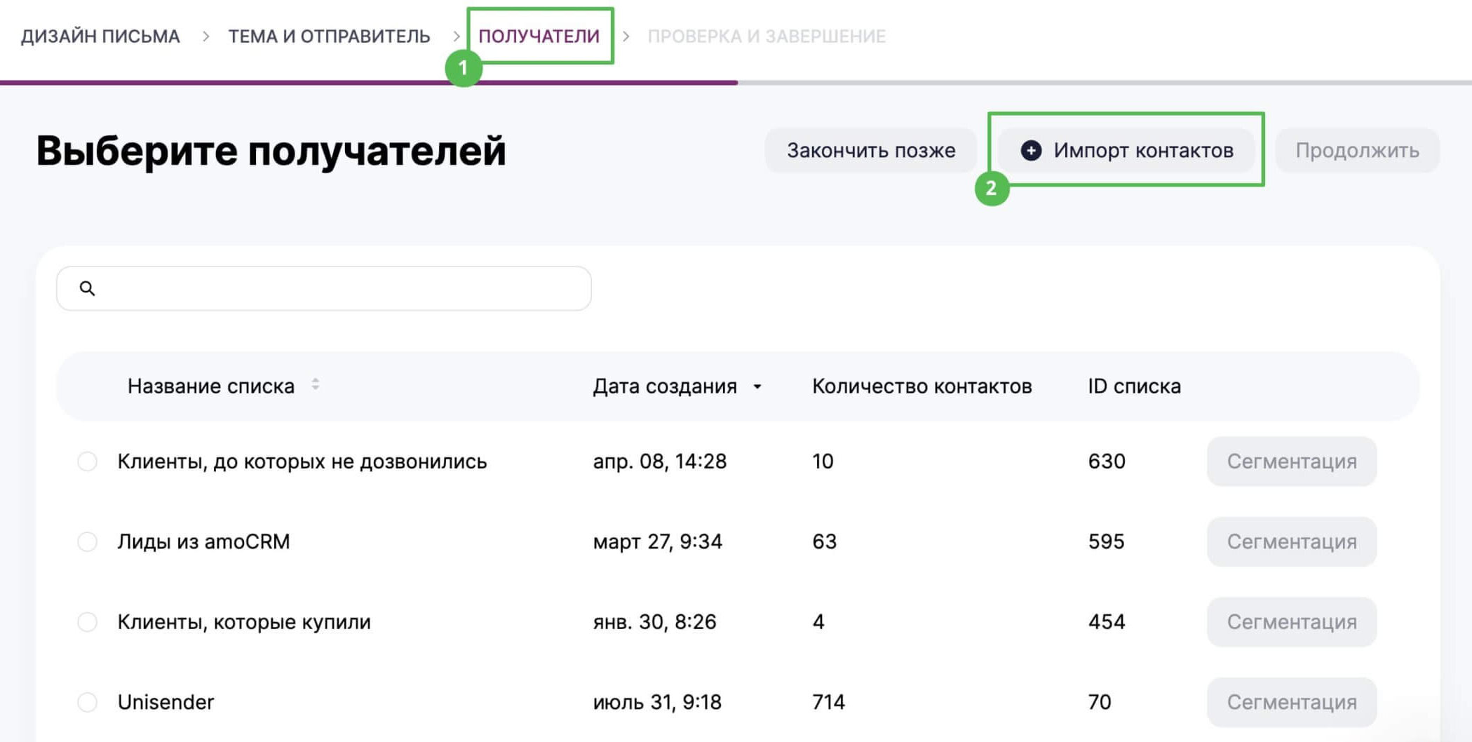This screenshot has height=742, width=1472.
Task: Click Закончить позже button
Action: pyautogui.click(x=871, y=150)
